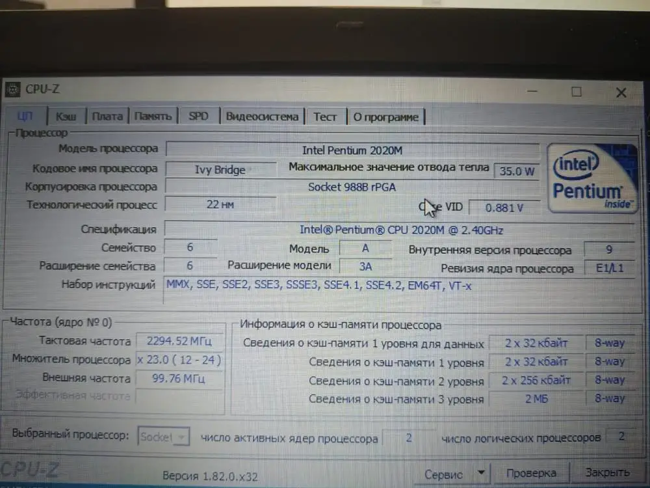Click the Проверка button
Viewport: 650px width, 488px height.
pyautogui.click(x=531, y=473)
